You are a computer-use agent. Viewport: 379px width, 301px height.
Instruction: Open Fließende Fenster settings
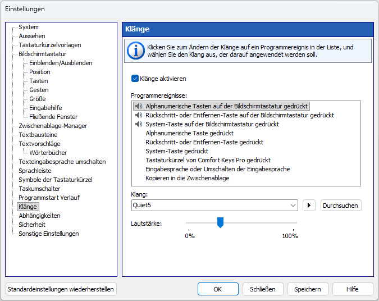pos(53,117)
